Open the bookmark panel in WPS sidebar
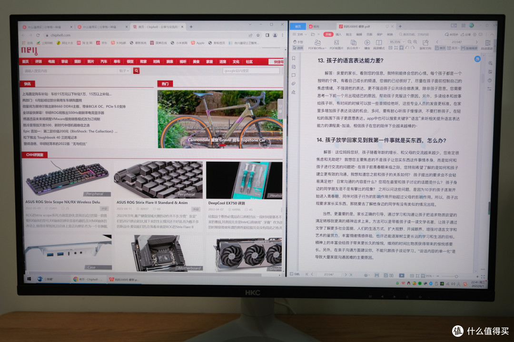 [294, 58]
